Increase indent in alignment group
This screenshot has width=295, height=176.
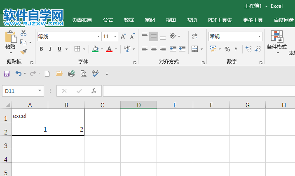coord(182,49)
